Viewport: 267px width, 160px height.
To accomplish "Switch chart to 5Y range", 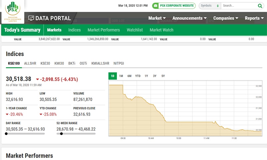I will pyautogui.click(x=163, y=76).
